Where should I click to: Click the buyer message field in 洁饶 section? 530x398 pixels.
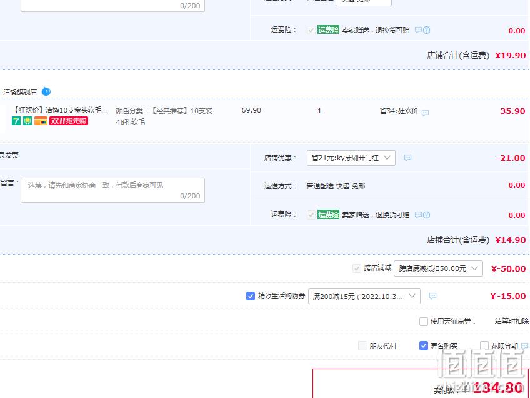pos(112,190)
